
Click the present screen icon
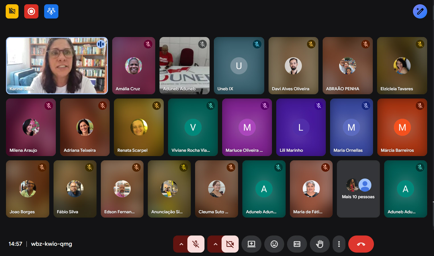pyautogui.click(x=251, y=244)
